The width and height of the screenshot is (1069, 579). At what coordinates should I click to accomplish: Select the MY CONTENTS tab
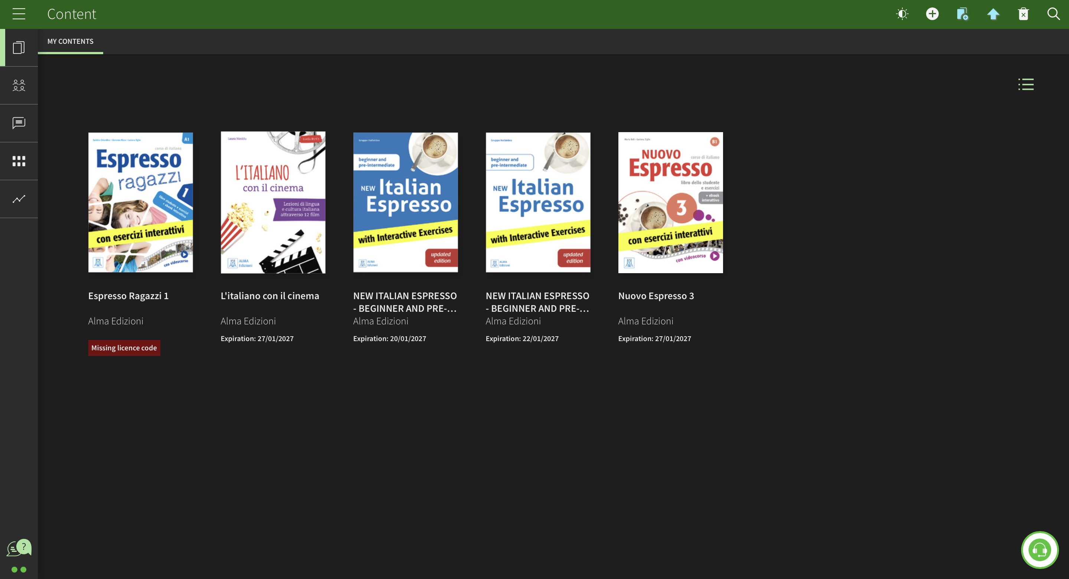click(x=70, y=42)
